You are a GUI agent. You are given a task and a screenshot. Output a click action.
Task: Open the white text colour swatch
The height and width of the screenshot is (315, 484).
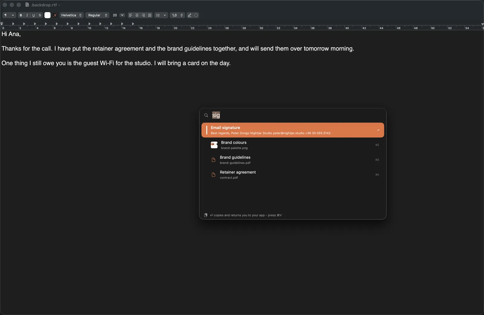(x=47, y=15)
